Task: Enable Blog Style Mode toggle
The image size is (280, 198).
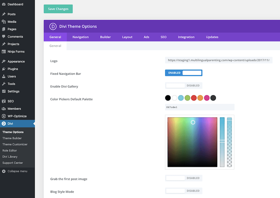Action: point(184,191)
